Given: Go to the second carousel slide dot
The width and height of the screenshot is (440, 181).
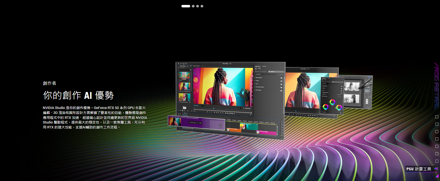Looking at the screenshot, I should click(x=193, y=6).
